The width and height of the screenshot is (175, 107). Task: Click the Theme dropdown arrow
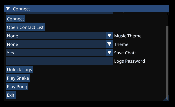pos(109,44)
